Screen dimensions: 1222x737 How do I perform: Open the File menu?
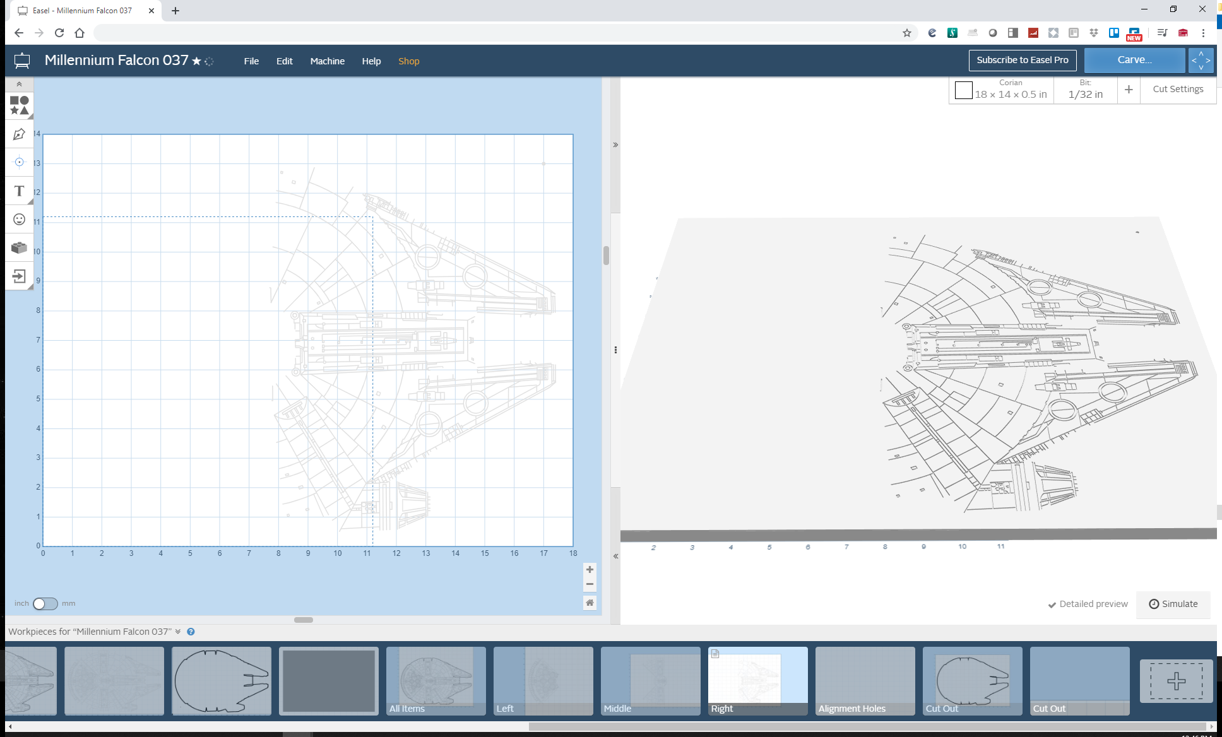(251, 61)
